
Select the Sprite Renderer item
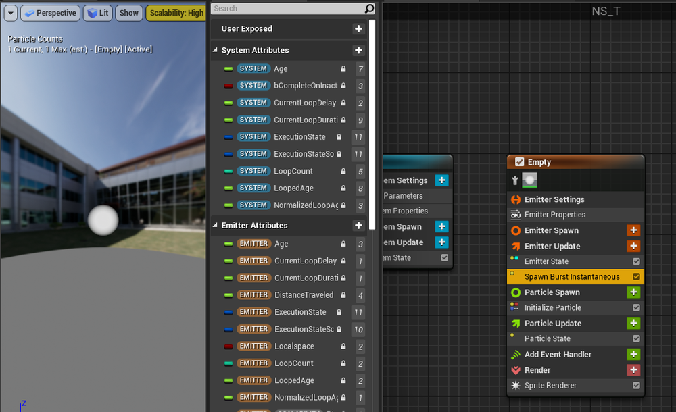point(575,385)
